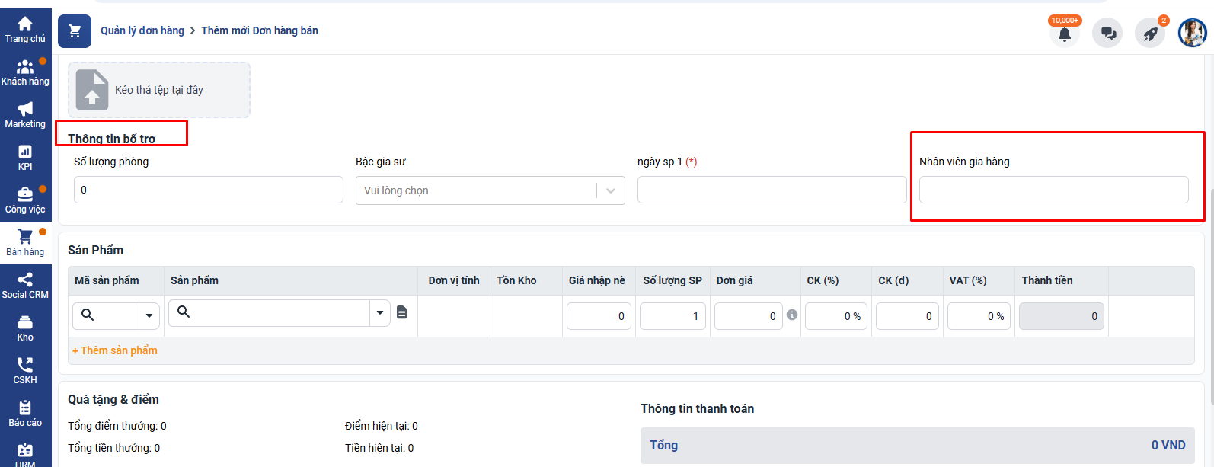Open the chat messages icon
The image size is (1214, 467).
(1107, 34)
